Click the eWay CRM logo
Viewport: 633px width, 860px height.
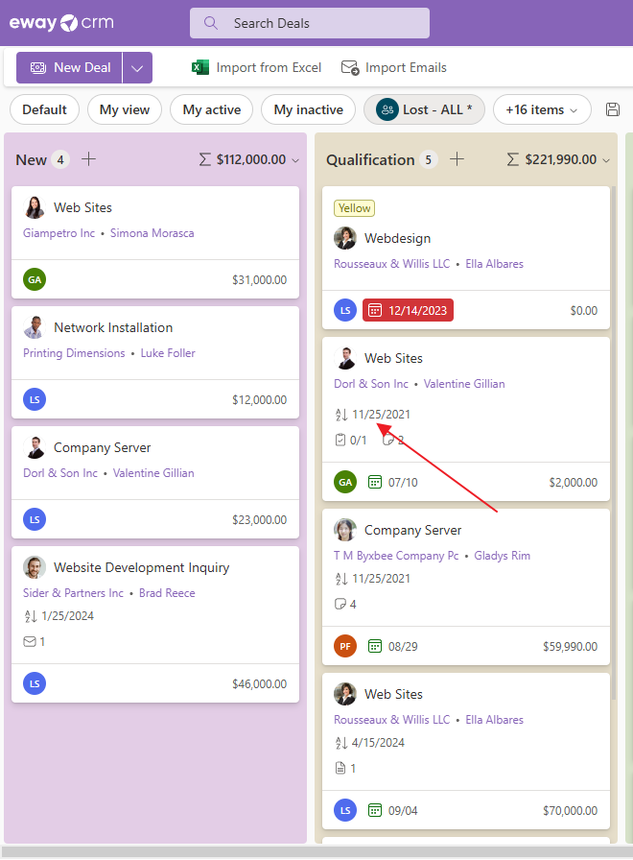pos(61,22)
